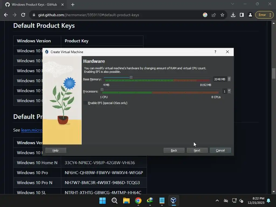Open Windows taskbar Search
This screenshot has width=276, height=207.
[114, 201]
